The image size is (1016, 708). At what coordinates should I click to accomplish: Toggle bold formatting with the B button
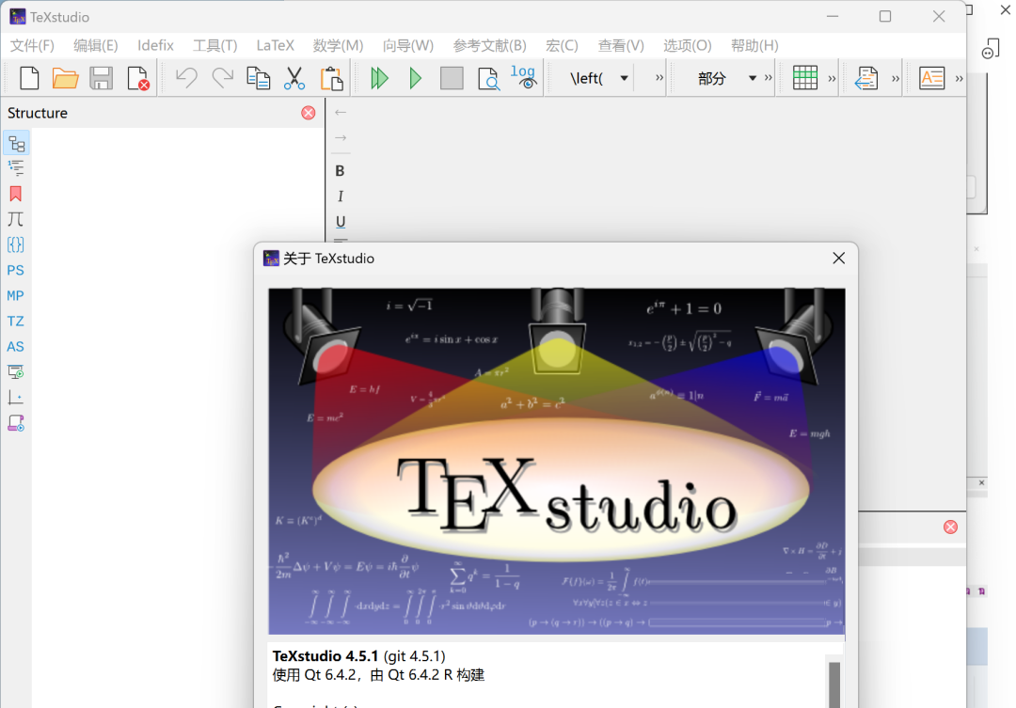[x=340, y=170]
